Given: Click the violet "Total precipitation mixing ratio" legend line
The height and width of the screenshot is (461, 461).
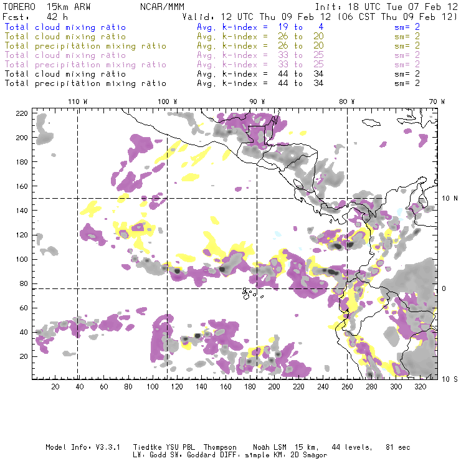Looking at the screenshot, I should pos(85,65).
